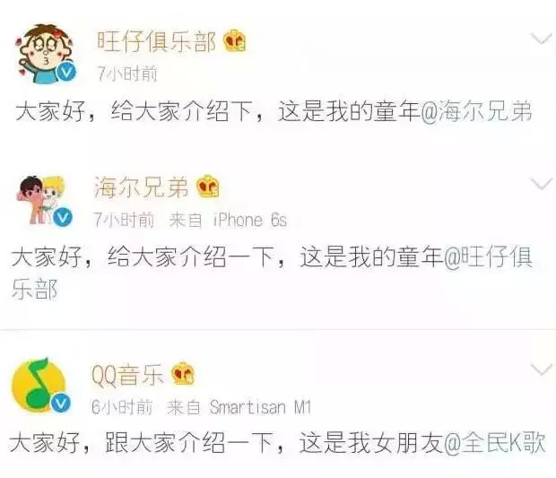The width and height of the screenshot is (556, 478).
Task: Open the 旺仔俱乐部 username link
Action: [x=156, y=41]
